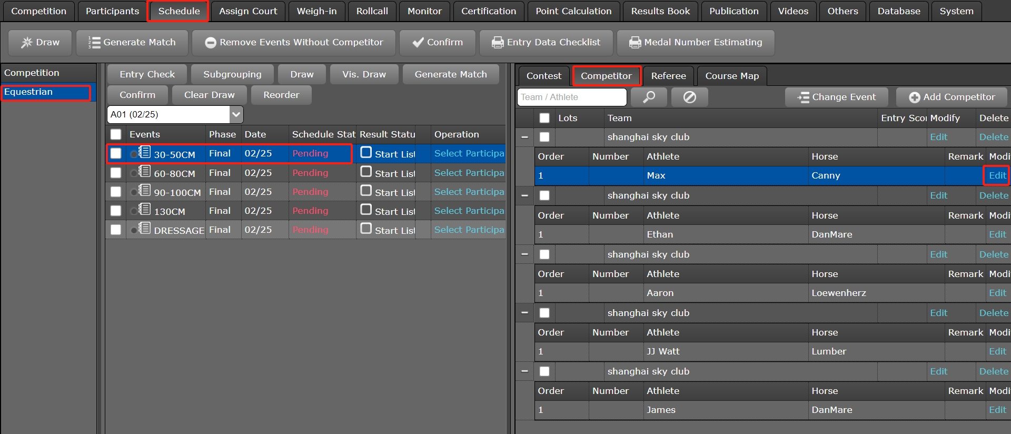Open Entry Data Checklist printer button
The image size is (1011, 434).
coord(546,43)
